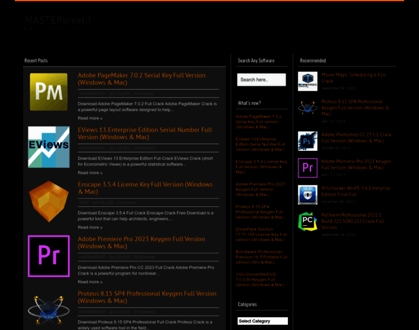Image resolution: width=419 pixels, height=330 pixels.
Task: Open the Proteus atom icon in Recent Posts
Action: tap(49, 311)
